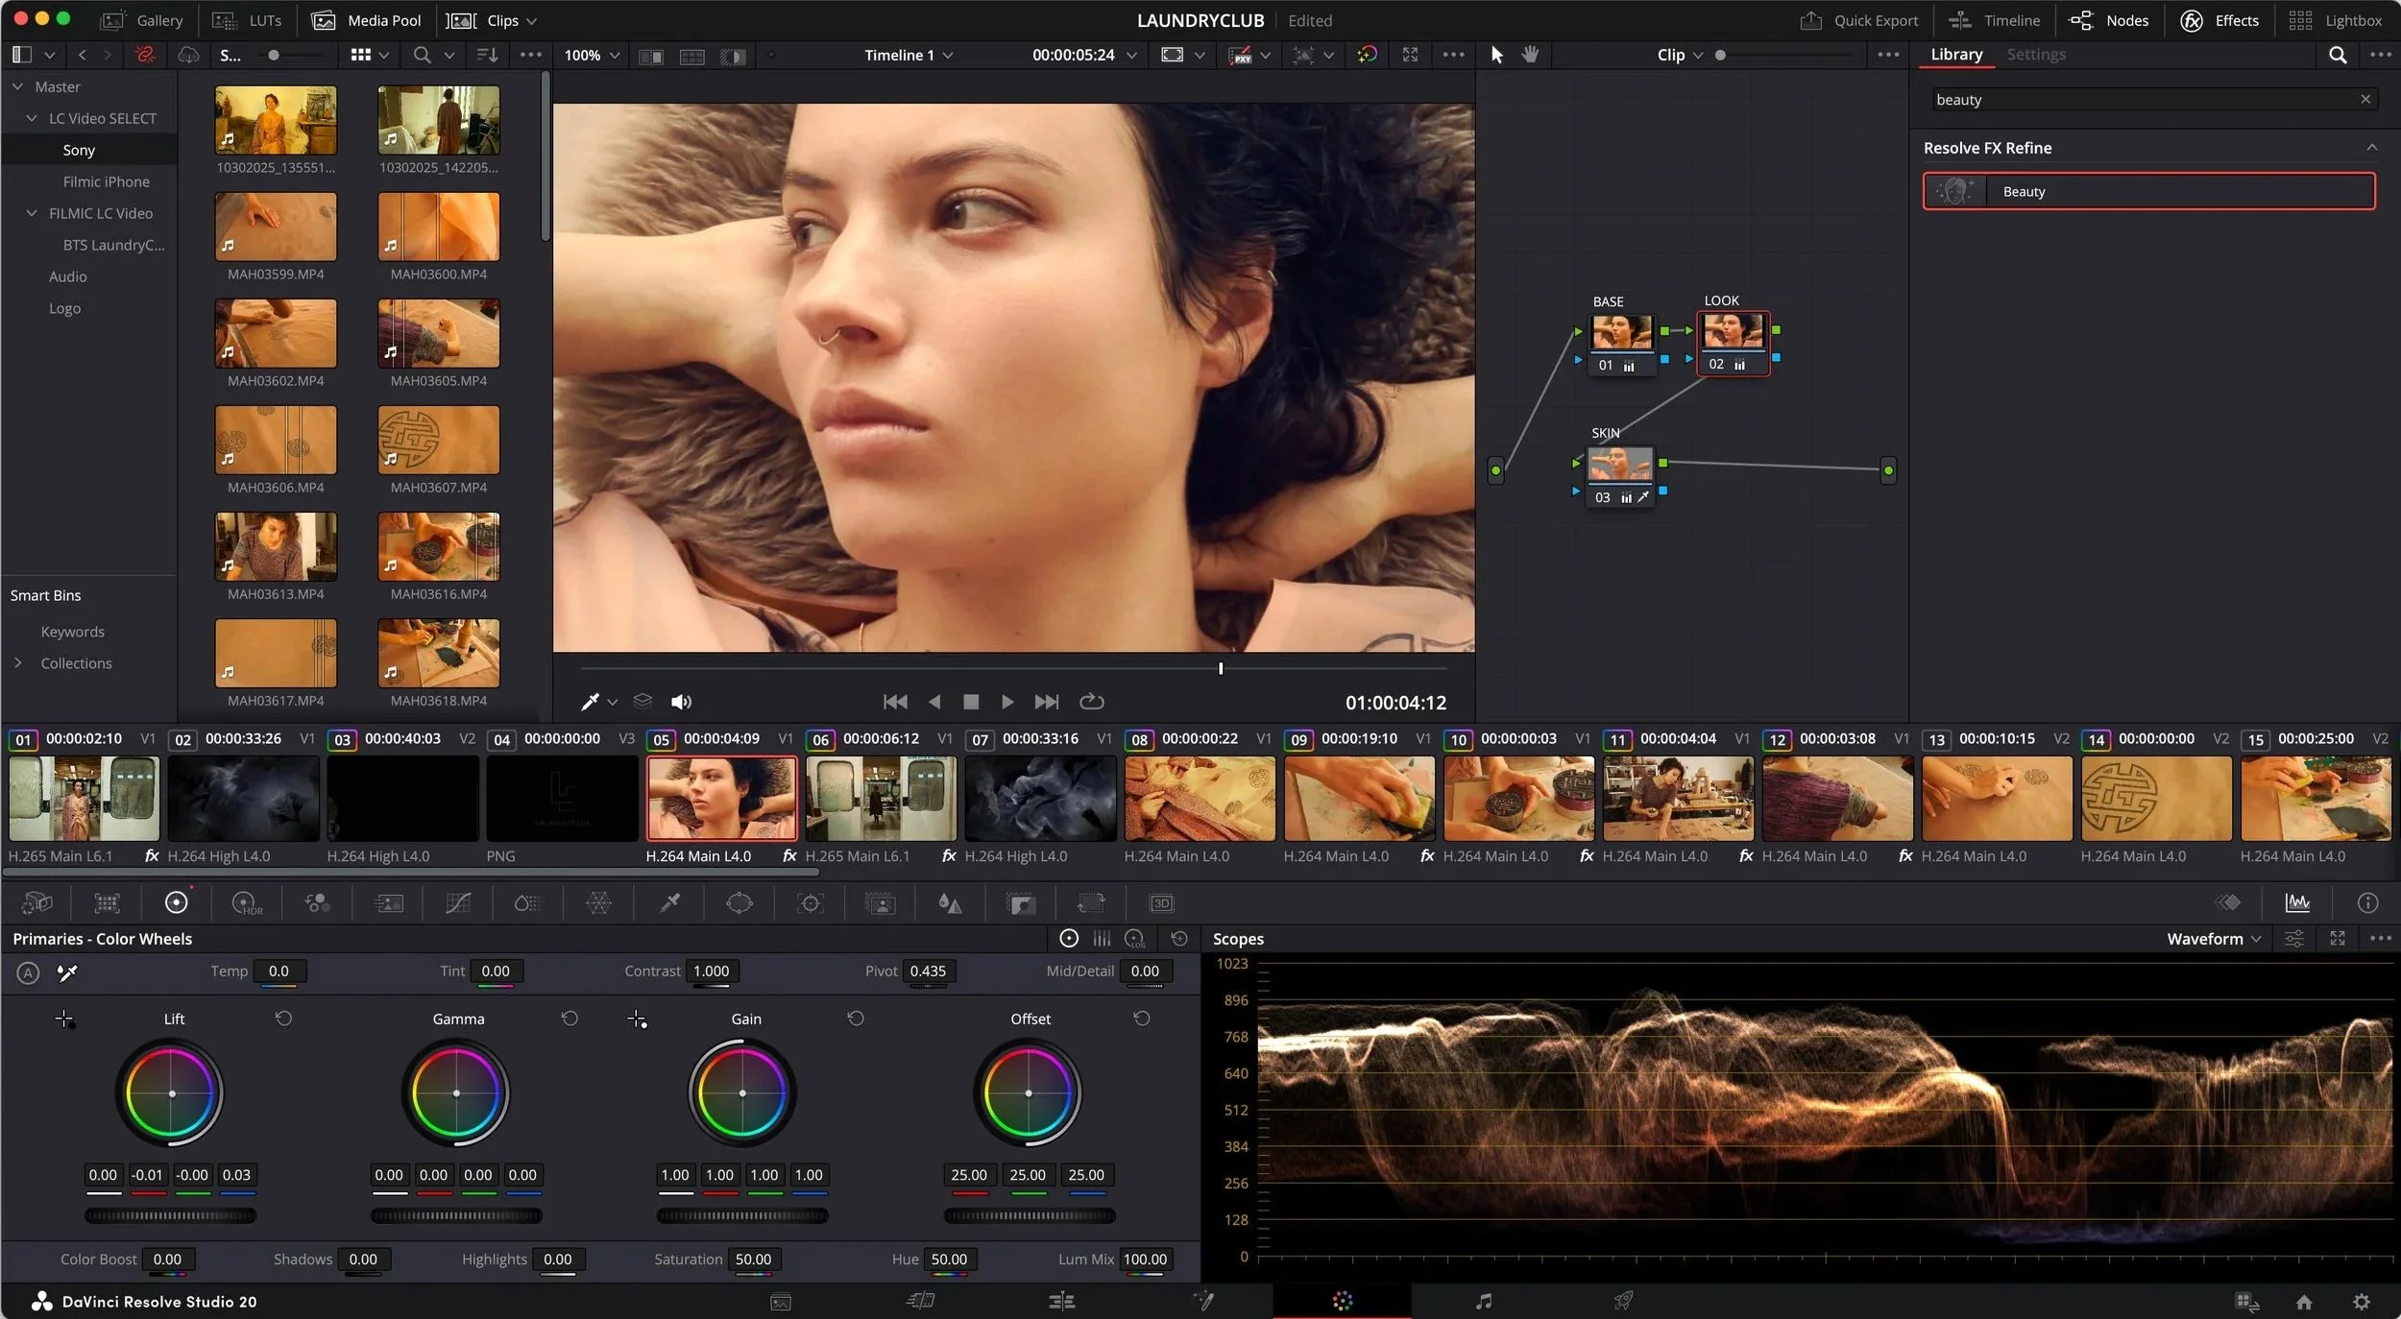The image size is (2401, 1319).
Task: Switch to the Fairlight page icon
Action: pos(1483,1302)
